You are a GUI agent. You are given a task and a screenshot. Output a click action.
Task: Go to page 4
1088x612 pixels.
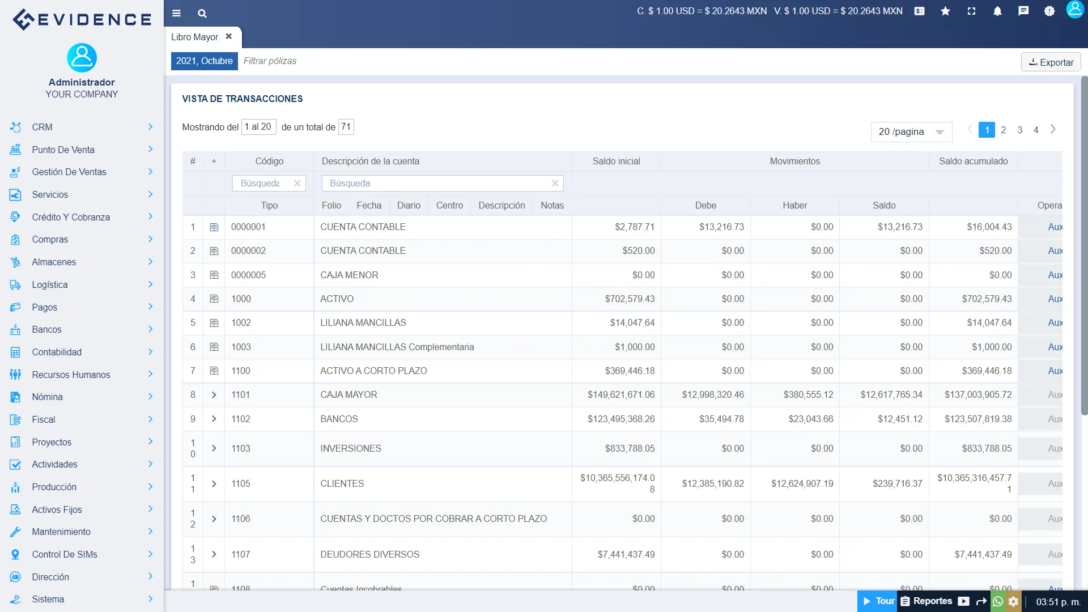tap(1036, 130)
